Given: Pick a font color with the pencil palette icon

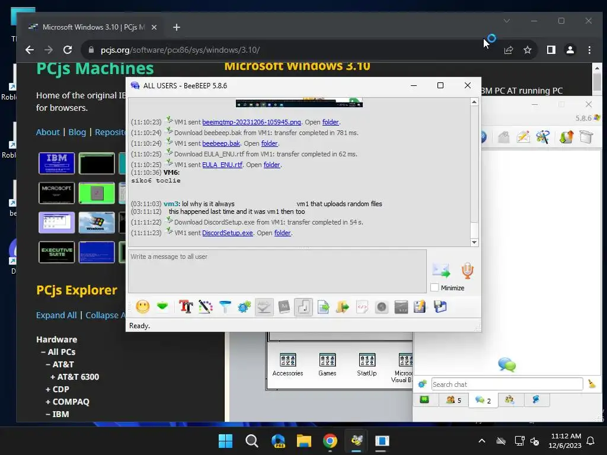Looking at the screenshot, I should (206, 307).
